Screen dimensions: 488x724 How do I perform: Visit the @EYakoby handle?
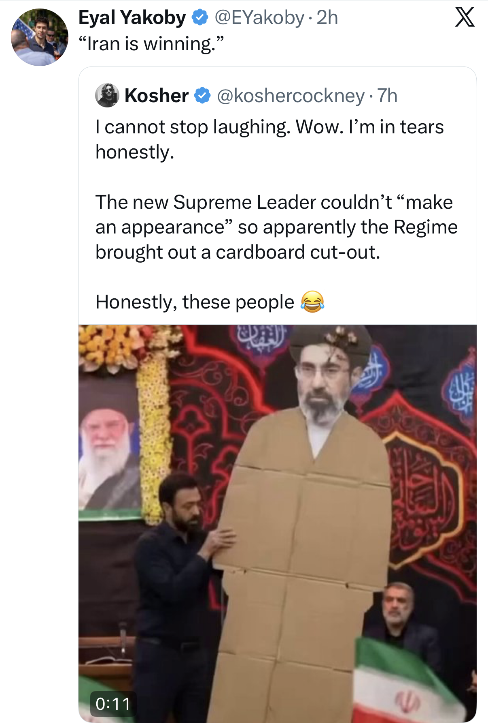coord(259,17)
